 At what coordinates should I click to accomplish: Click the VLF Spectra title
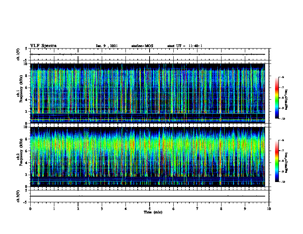(x=43, y=46)
